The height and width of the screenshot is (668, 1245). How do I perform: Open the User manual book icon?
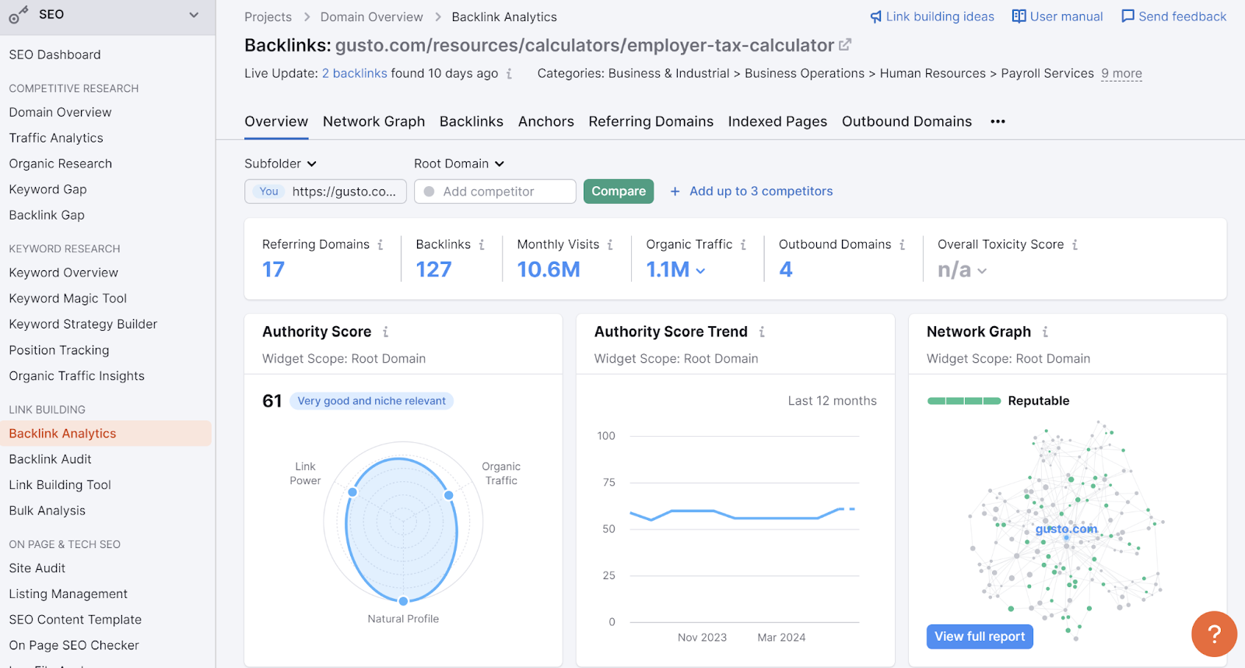[x=1019, y=16]
